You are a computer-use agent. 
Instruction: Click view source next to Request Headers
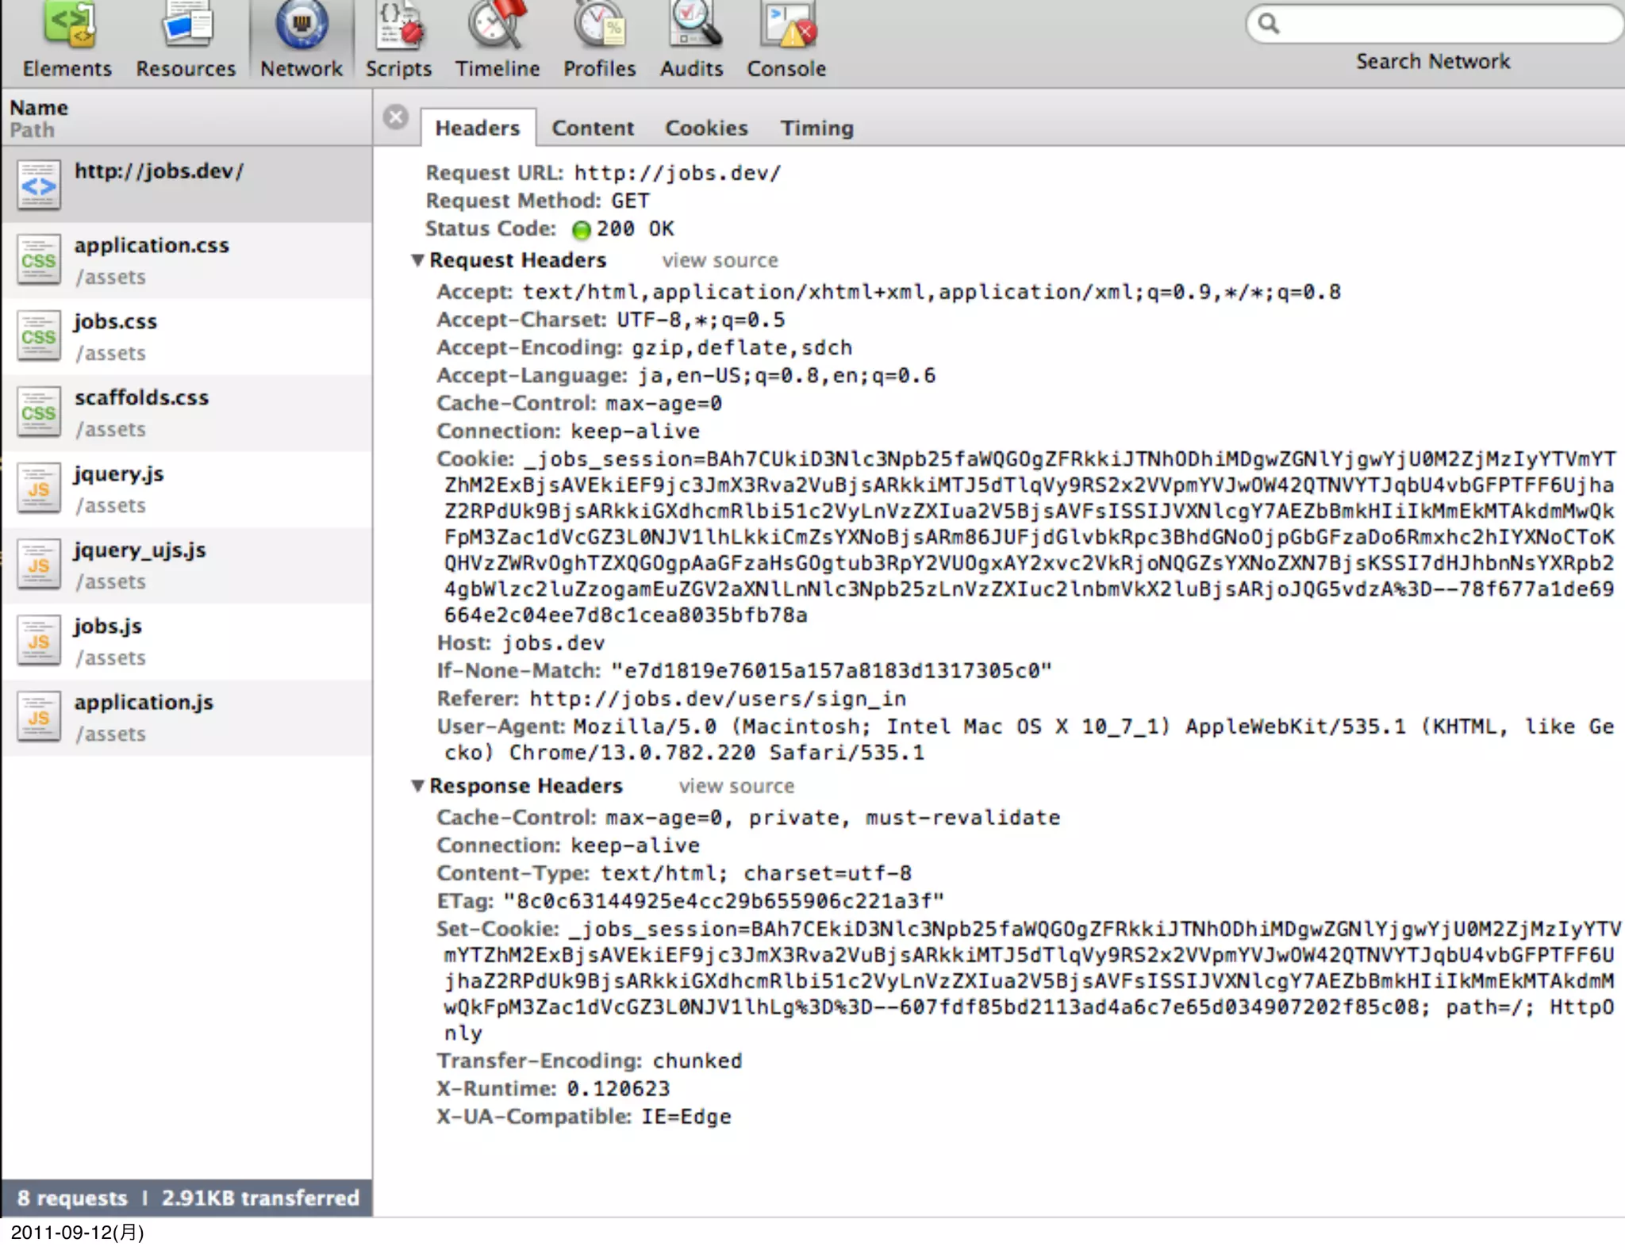(720, 260)
